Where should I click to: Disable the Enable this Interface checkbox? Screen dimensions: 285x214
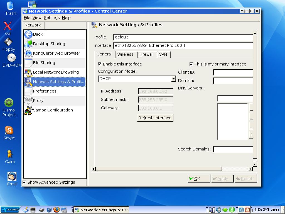[100, 64]
